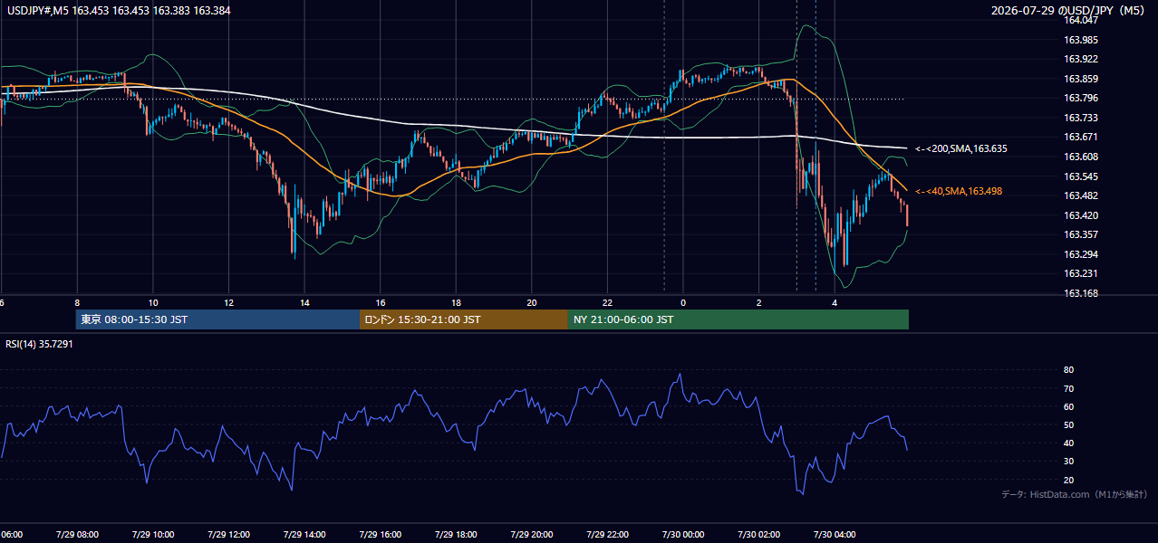Click the RSI axis 40 level label

coord(1068,443)
